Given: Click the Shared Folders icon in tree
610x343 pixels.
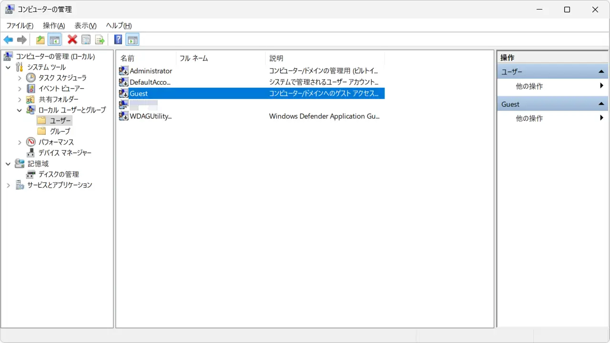Looking at the screenshot, I should click(31, 99).
